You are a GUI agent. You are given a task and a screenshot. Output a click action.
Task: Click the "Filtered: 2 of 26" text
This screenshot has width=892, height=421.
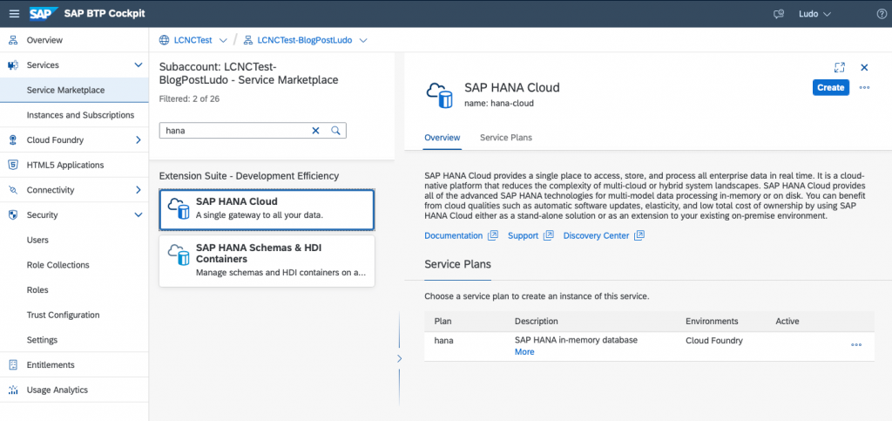pos(189,99)
